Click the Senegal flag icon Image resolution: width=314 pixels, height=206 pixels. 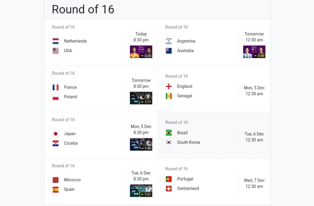pos(169,96)
